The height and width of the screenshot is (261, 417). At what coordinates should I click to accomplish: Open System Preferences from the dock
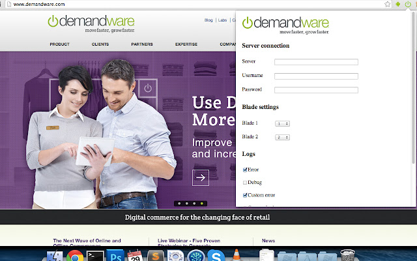click(x=175, y=256)
